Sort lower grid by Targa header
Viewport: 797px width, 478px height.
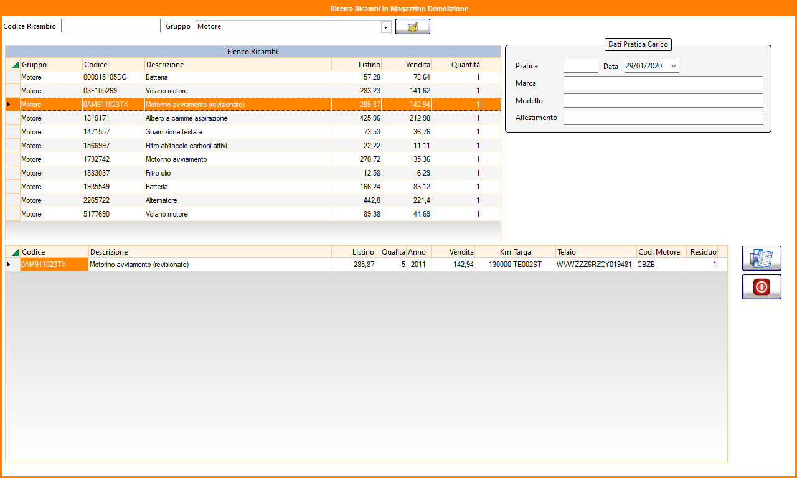point(534,252)
